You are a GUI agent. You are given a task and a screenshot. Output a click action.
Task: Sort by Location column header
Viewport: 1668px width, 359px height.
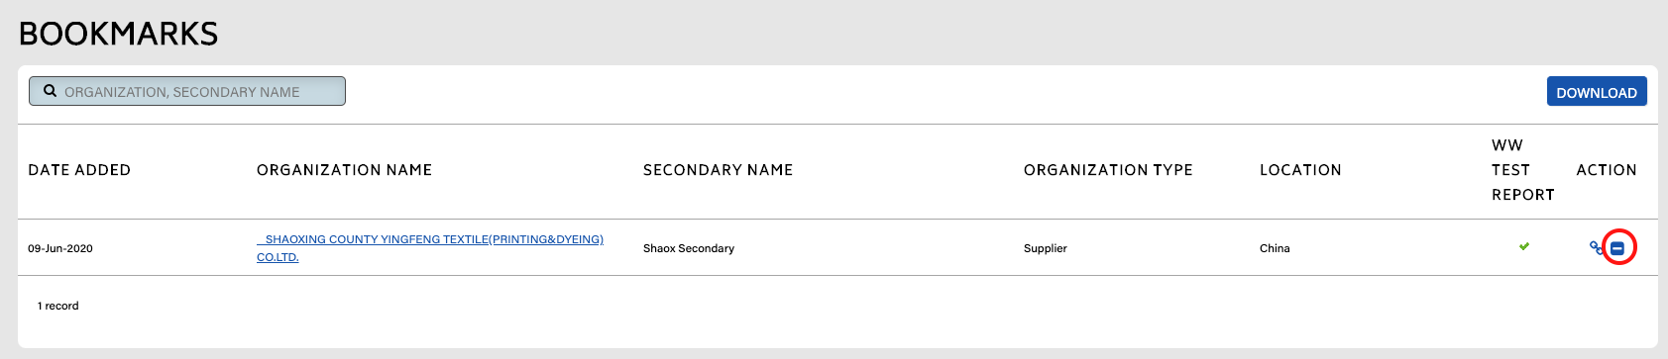pyautogui.click(x=1300, y=170)
